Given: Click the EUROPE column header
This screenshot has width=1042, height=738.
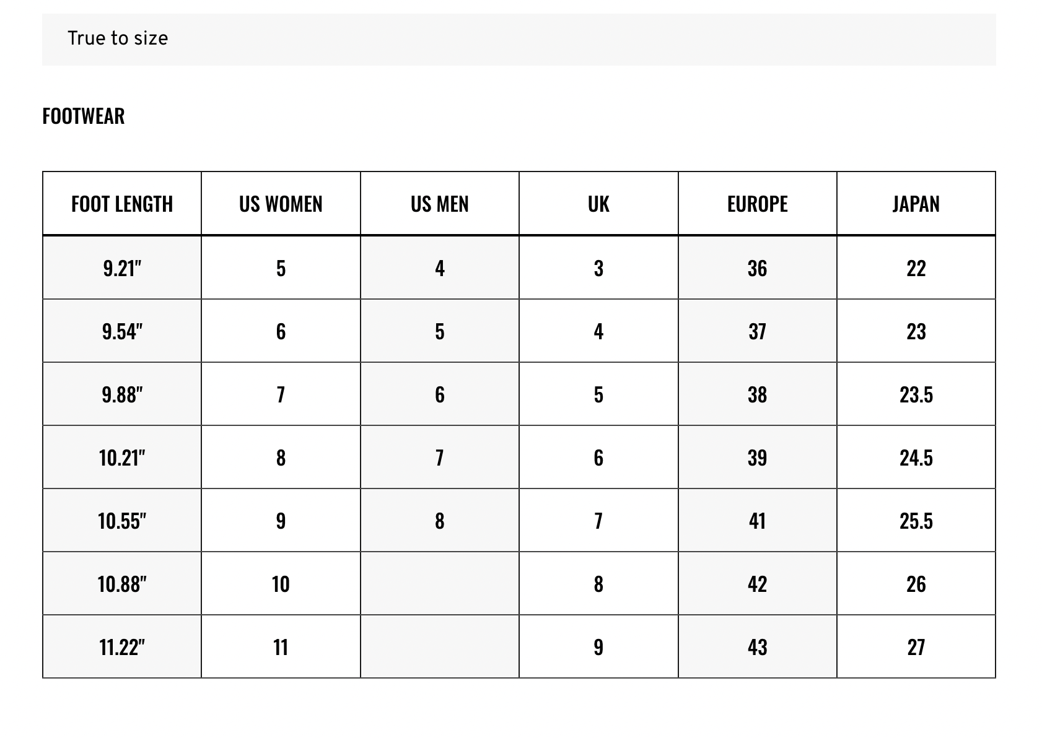Looking at the screenshot, I should (x=758, y=204).
